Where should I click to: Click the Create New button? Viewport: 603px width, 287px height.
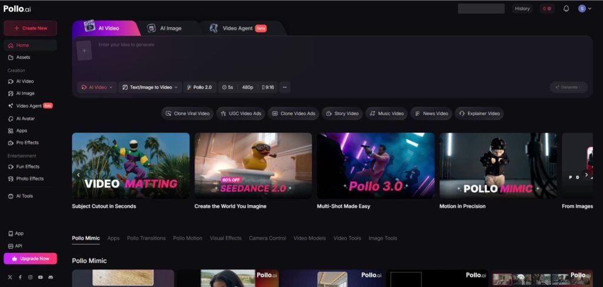(x=31, y=28)
